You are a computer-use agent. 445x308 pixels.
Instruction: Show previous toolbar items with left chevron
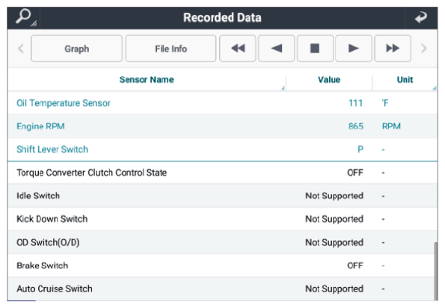(x=21, y=49)
